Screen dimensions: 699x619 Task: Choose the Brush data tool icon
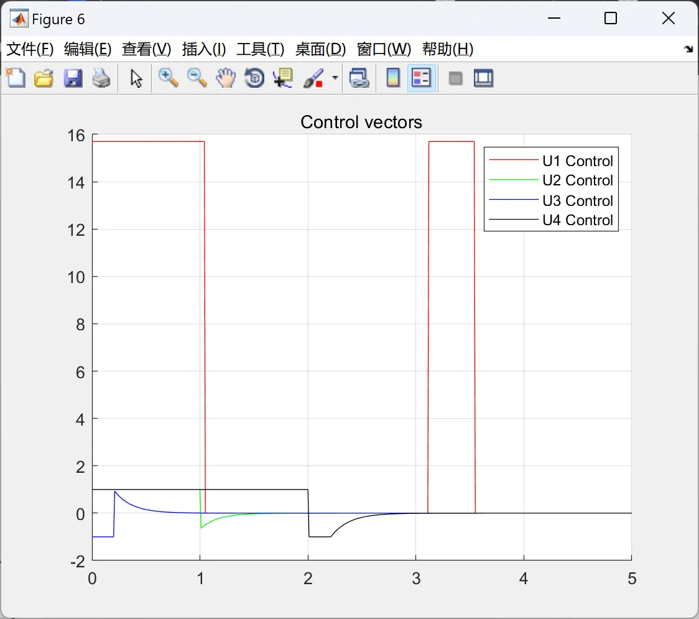point(313,78)
